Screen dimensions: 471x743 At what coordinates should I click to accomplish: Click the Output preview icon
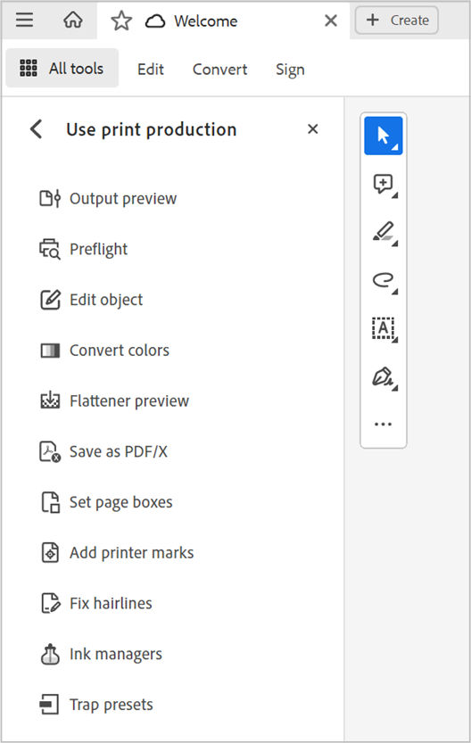point(50,198)
